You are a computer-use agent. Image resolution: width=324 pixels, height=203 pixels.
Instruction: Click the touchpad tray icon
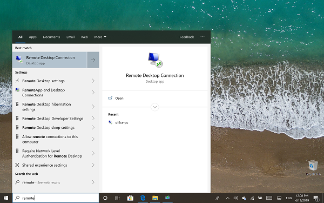click(x=279, y=198)
